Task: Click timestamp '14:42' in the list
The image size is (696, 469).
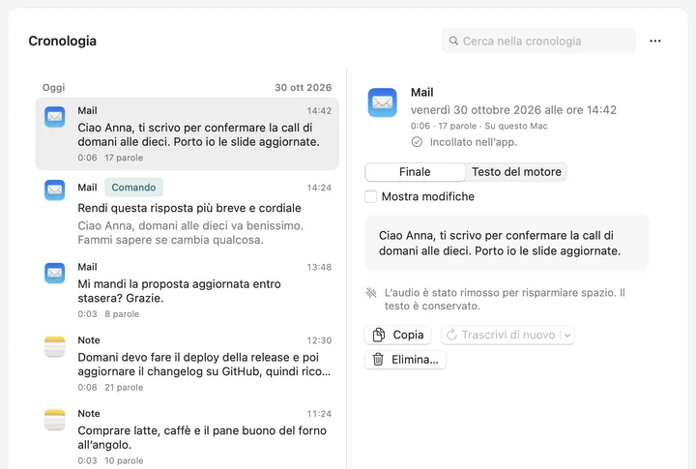Action: coord(319,111)
